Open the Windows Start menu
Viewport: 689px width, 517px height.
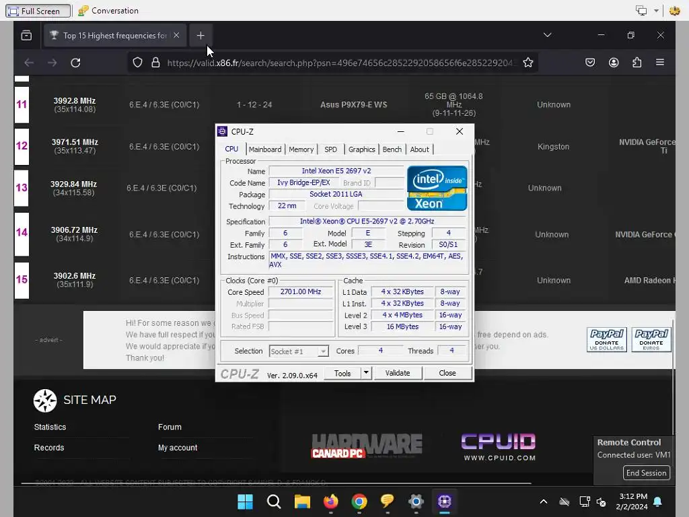(x=245, y=502)
